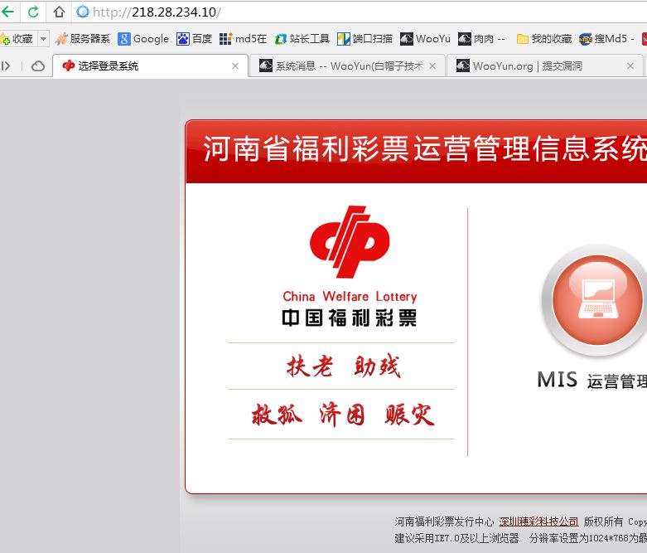This screenshot has width=647, height=553.
Task: Open the 收藏 favorites button
Action: pos(17,39)
